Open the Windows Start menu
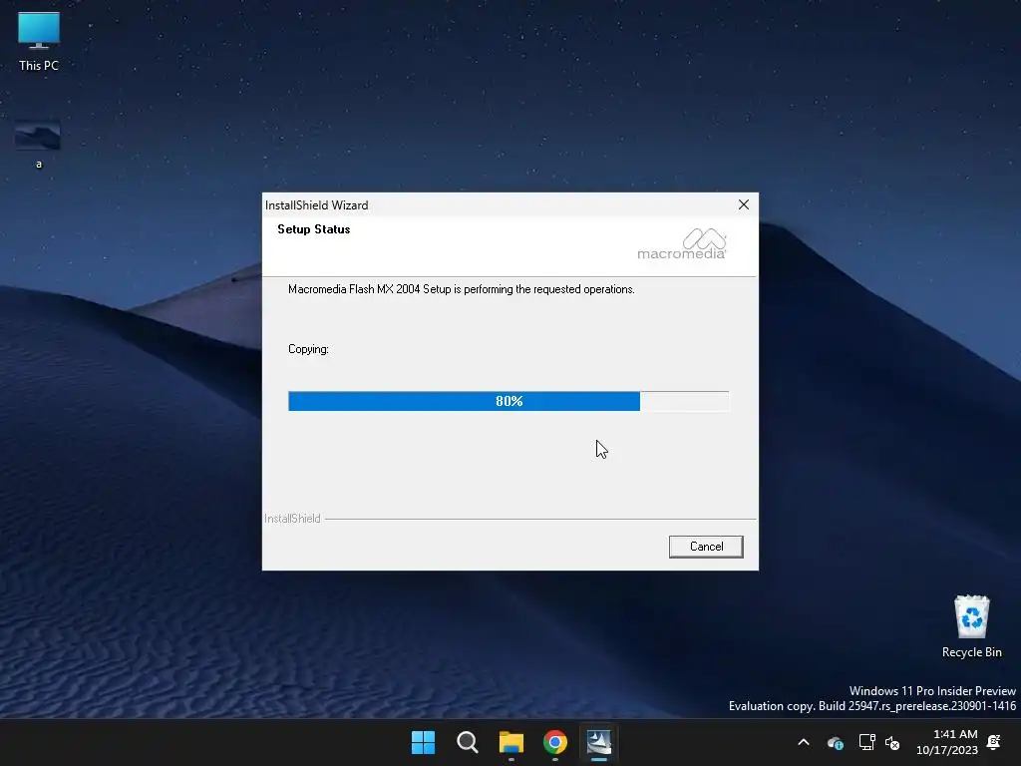1021x766 pixels. click(423, 742)
